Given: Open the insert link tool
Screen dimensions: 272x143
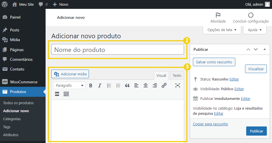Looking at the screenshot, I should point(164,86).
